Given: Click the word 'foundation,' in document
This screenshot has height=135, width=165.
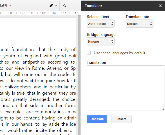Looking at the screenshot, I should tap(23, 50).
